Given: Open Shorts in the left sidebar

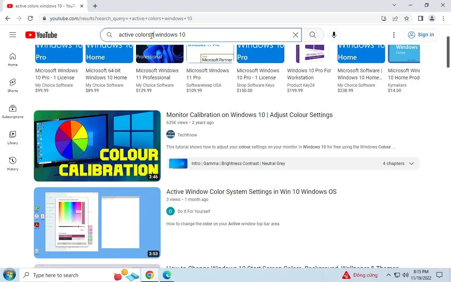Looking at the screenshot, I should tap(13, 86).
